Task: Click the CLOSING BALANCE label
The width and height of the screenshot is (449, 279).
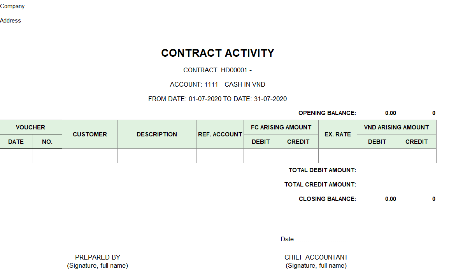Action: tap(328, 199)
